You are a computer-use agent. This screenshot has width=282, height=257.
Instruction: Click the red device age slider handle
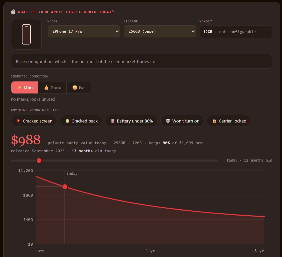tap(39, 161)
